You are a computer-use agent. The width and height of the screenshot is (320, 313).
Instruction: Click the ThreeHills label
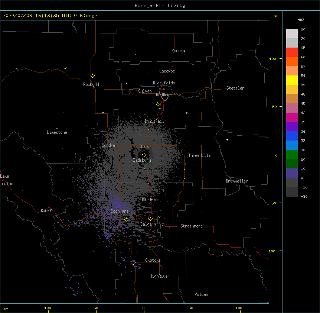point(199,155)
